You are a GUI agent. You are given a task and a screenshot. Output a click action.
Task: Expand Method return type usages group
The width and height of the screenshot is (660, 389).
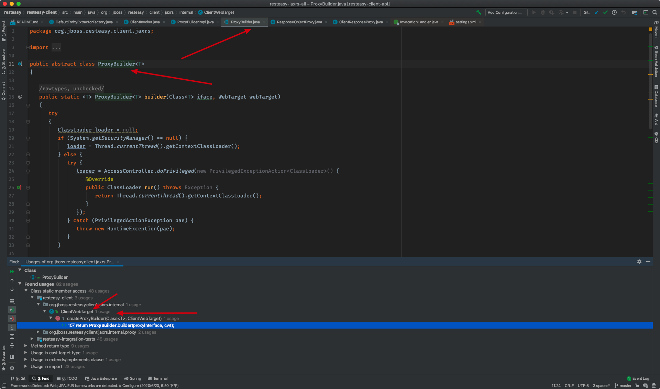click(x=26, y=346)
